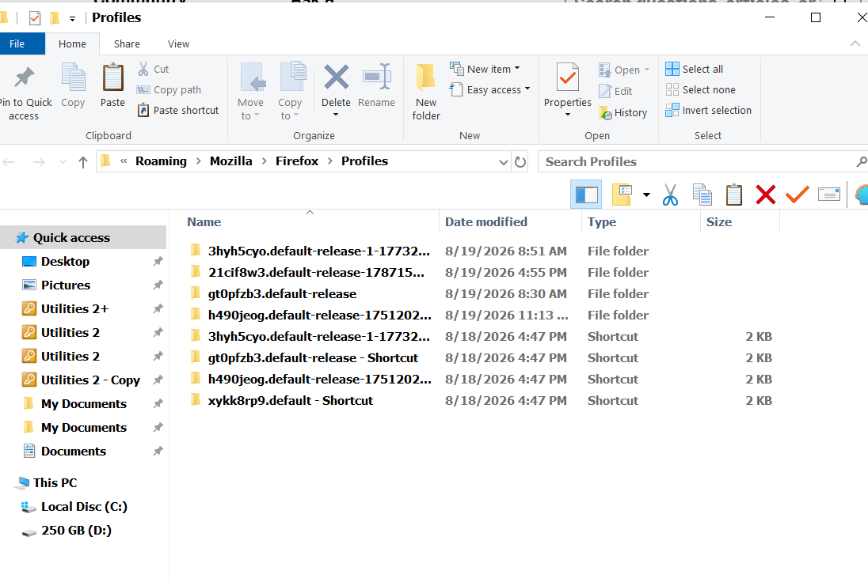The width and height of the screenshot is (868, 582).
Task: Click the toolbar folder options icon
Action: click(x=622, y=195)
